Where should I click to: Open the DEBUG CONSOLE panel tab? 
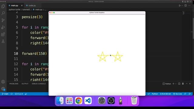point(38,84)
